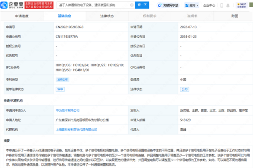Image resolution: width=253 pixels, height=168 pixels.
Task: Switch to the 权利要求 tab
Action: [150, 16]
